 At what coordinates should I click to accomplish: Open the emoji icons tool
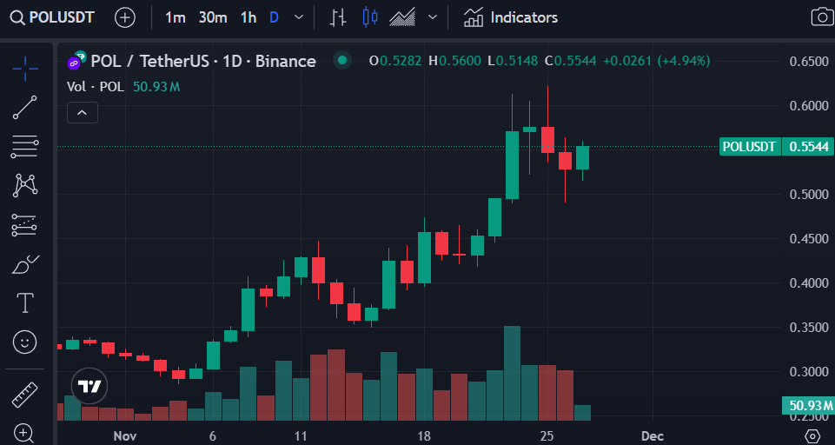point(25,342)
